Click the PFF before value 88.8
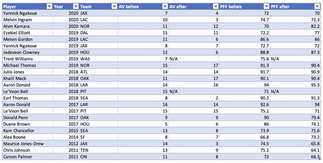The image size is (323, 163). point(244,52)
